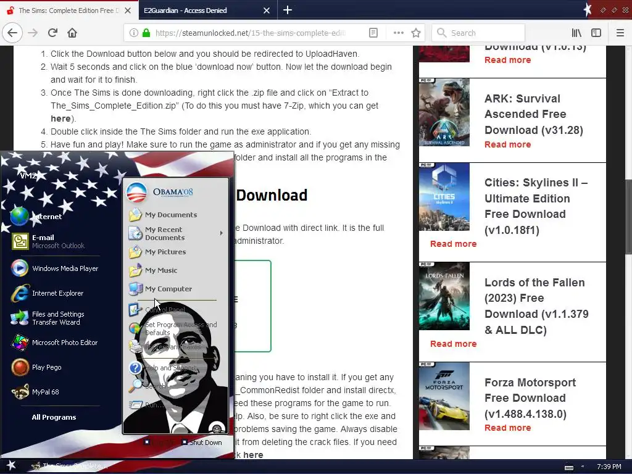Reload the page with the refresh icon
Screen dimensions: 632x474
[52, 33]
